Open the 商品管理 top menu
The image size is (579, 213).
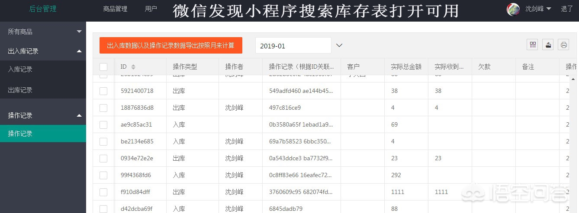coord(115,9)
